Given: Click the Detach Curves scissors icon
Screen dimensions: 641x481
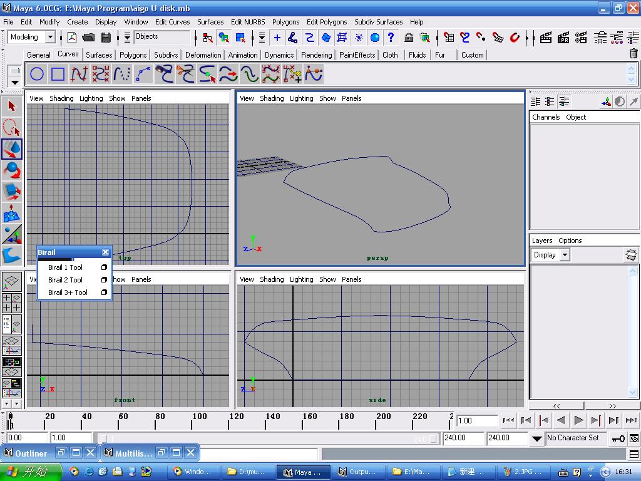Looking at the screenshot, I should click(x=185, y=74).
